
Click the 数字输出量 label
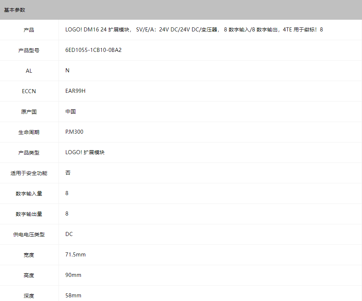click(29, 214)
